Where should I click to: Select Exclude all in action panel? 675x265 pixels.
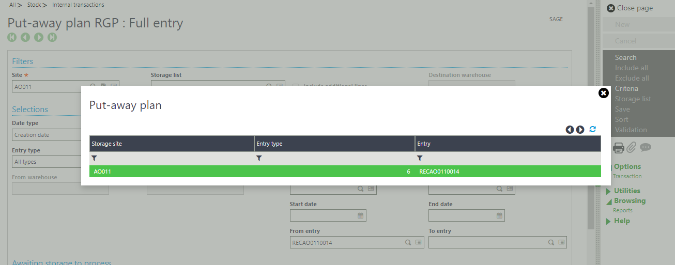[632, 78]
